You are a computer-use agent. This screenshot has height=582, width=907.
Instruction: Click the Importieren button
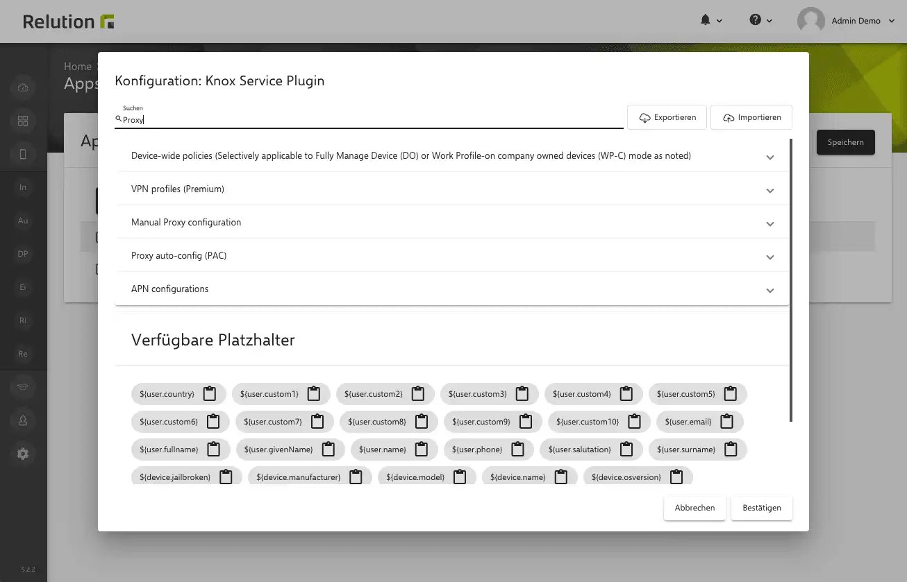pyautogui.click(x=751, y=117)
